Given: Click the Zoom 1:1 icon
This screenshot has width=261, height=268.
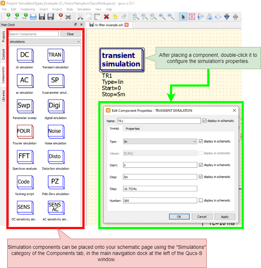Looking at the screenshot, I should 153,17.
